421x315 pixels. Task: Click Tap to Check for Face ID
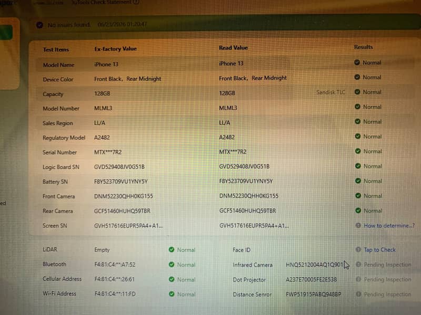tap(379, 250)
